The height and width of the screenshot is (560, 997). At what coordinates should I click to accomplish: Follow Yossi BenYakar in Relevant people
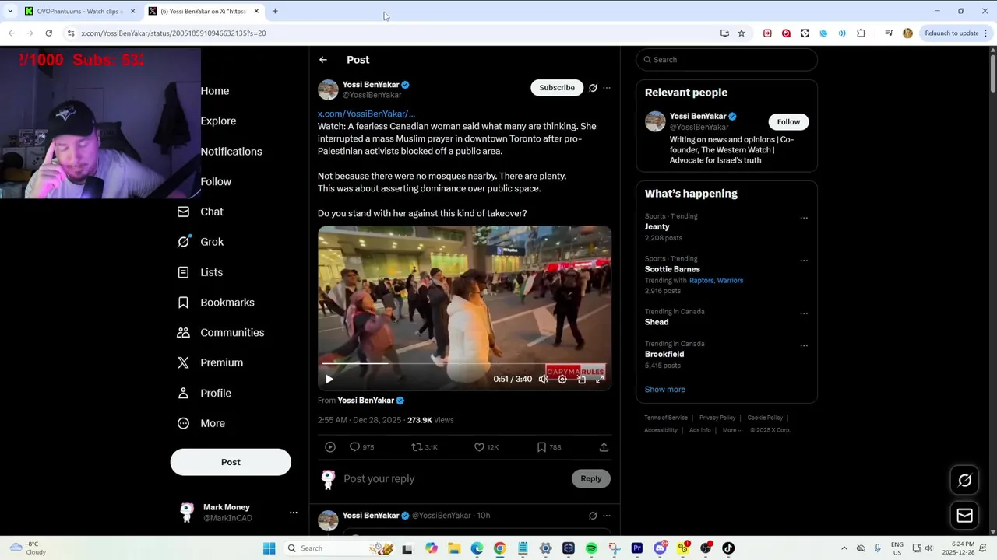click(788, 121)
